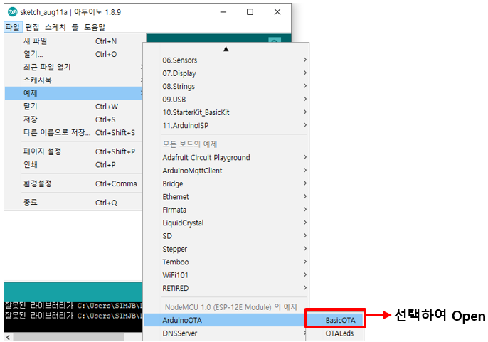Screen dimensions: 488x342
Task: Expand 10.StarterKit_BasicKit submenu
Action: tap(226, 112)
